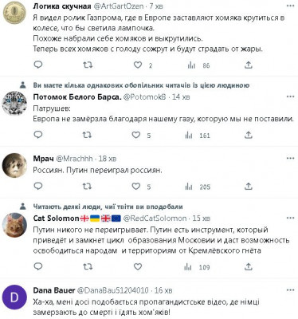Open more options for Логика скучная tweet

click(290, 6)
